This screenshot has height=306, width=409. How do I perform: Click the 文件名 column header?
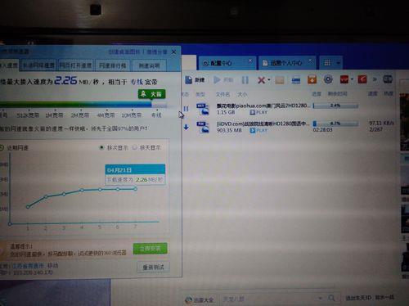pyautogui.click(x=222, y=94)
